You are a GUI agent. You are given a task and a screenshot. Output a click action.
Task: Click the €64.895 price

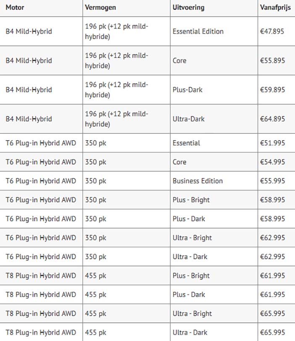272,119
